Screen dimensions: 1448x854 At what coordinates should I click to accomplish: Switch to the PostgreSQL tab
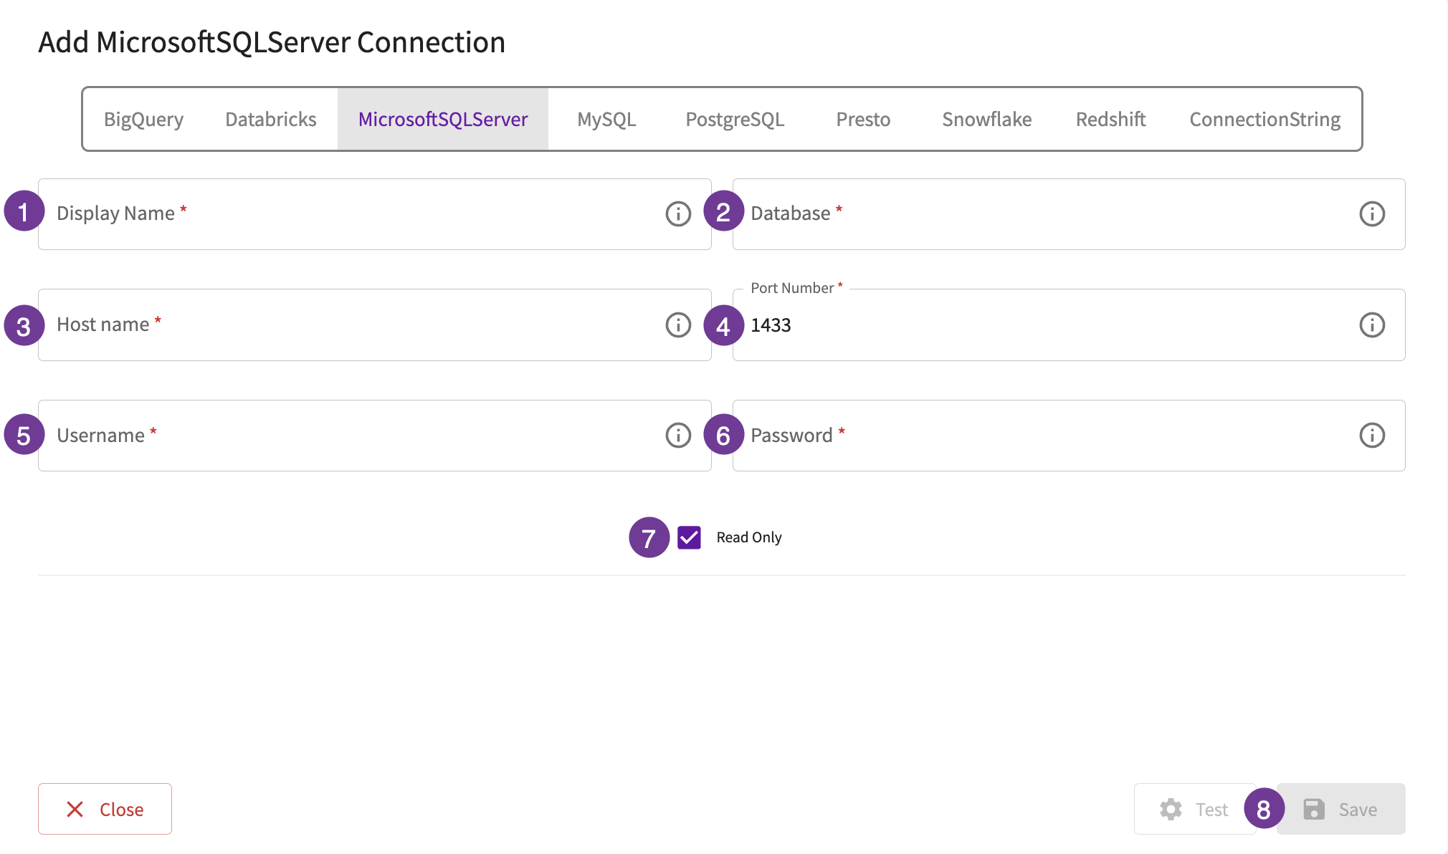coord(735,119)
